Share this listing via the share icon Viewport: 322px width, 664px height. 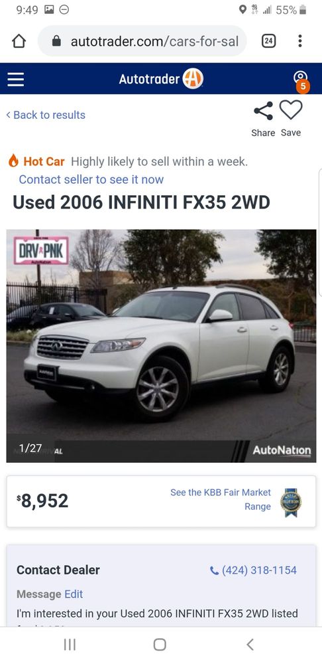tap(263, 111)
